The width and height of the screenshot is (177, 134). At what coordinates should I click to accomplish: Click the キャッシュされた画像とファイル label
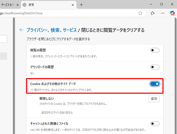49,123
